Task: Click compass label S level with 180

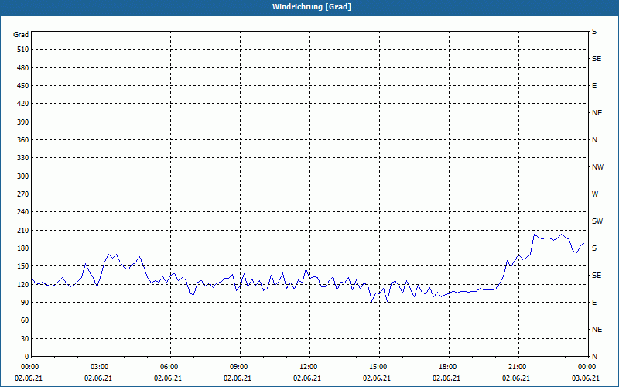Action: [x=594, y=248]
